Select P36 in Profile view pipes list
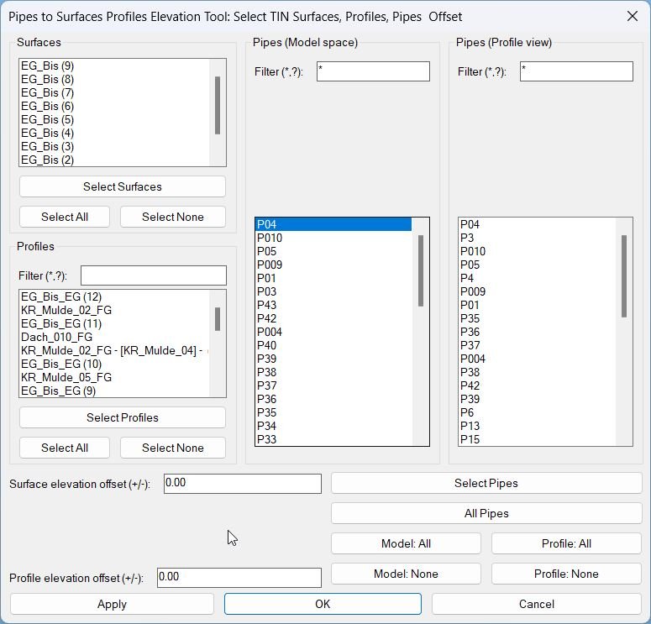 click(538, 332)
